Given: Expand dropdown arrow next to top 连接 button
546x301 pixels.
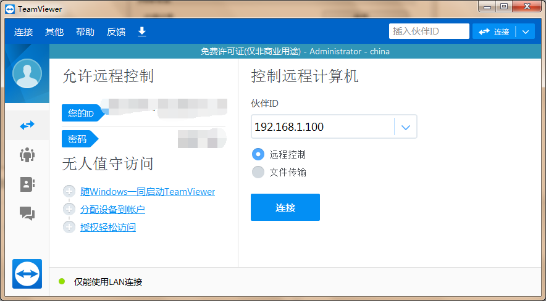Looking at the screenshot, I should [x=526, y=31].
